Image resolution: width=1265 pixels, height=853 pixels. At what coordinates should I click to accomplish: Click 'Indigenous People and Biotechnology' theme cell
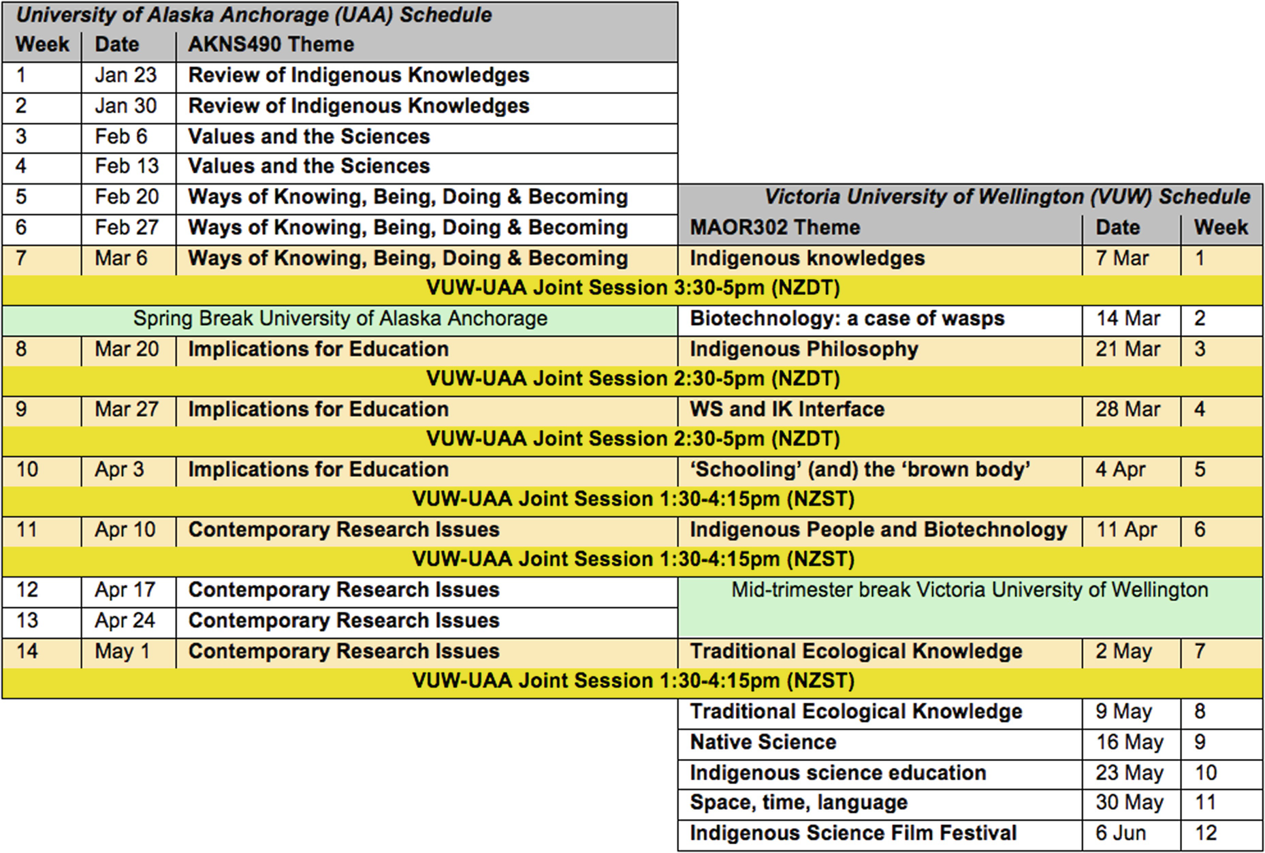click(880, 531)
